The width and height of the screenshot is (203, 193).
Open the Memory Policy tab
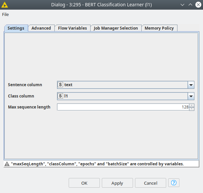159,28
